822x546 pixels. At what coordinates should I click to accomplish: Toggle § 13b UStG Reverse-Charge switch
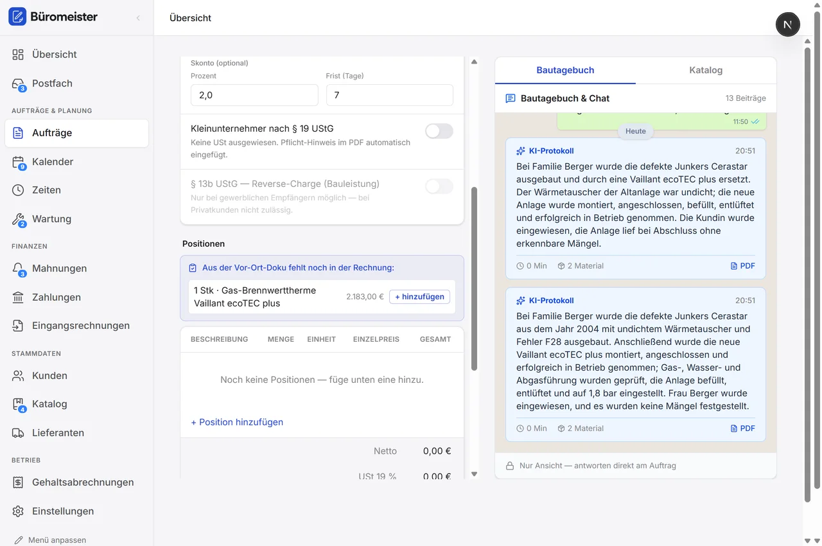(439, 186)
